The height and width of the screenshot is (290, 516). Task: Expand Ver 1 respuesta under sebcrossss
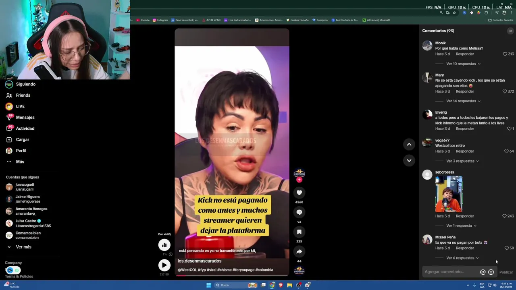tap(461, 226)
